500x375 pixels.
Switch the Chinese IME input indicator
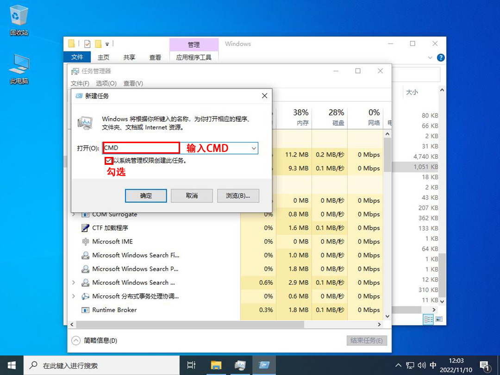coord(433,365)
